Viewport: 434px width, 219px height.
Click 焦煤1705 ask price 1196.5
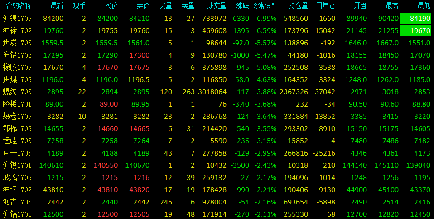(138, 80)
